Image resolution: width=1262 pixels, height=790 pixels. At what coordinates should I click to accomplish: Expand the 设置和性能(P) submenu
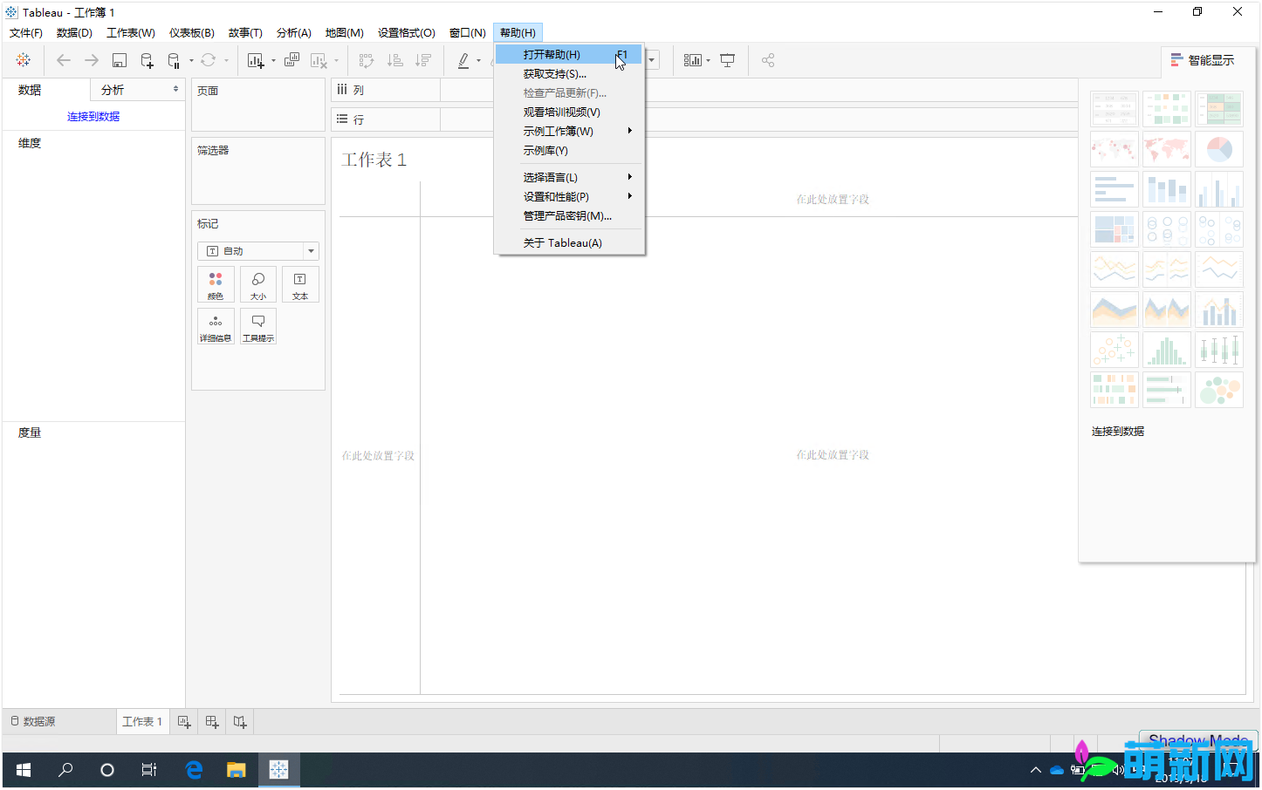(x=569, y=197)
